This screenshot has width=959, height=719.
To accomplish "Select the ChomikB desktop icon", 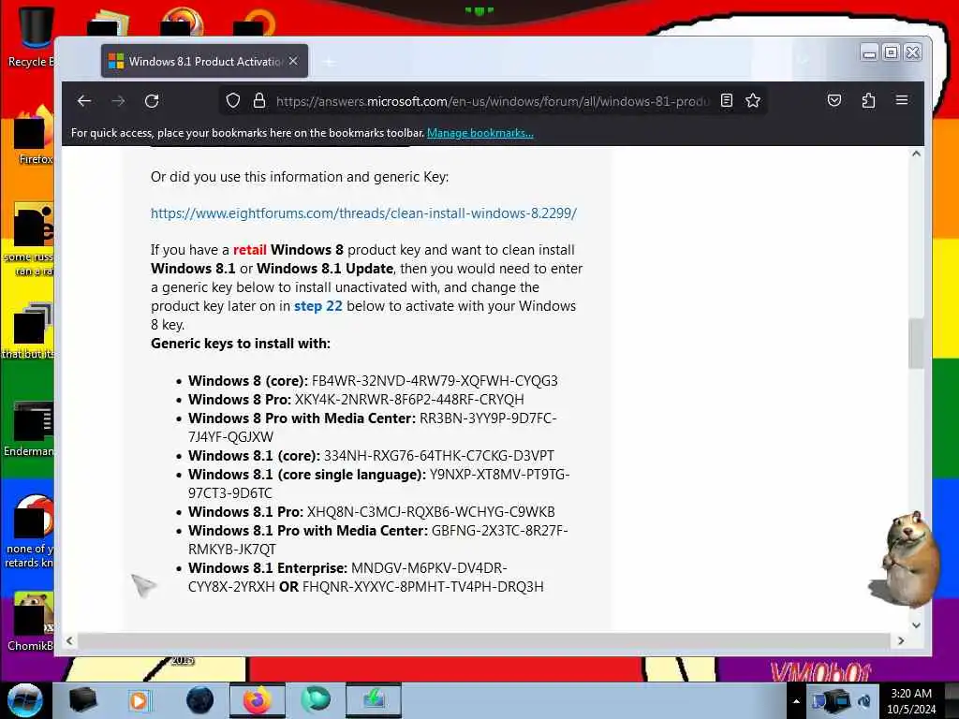I will [32, 621].
